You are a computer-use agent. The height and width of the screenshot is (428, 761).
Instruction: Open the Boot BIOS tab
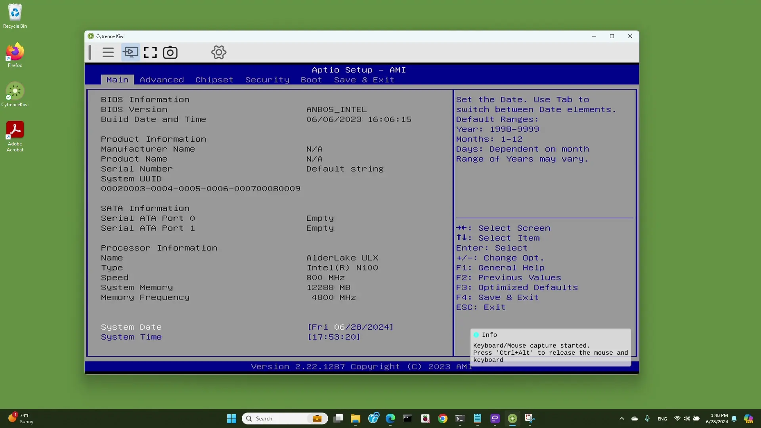point(311,80)
